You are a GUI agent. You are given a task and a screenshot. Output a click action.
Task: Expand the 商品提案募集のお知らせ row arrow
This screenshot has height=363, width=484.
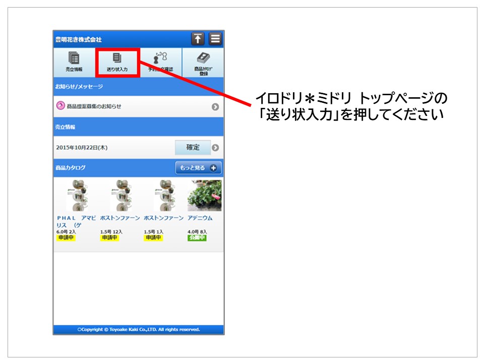coord(215,107)
